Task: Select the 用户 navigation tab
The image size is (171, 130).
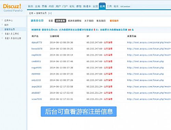Action: pyautogui.click(x=58, y=6)
